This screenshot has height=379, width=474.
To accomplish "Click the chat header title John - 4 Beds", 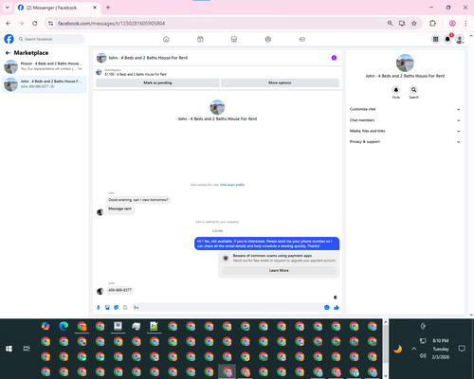I will [x=148, y=58].
